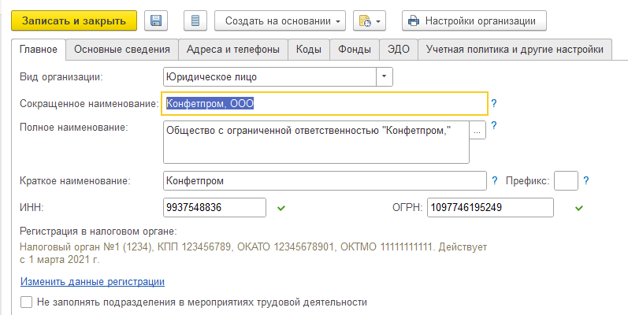Viewport: 628px width, 315px height.
Task: Toggle Не заполнять подразделения checkbox
Action: click(x=26, y=302)
